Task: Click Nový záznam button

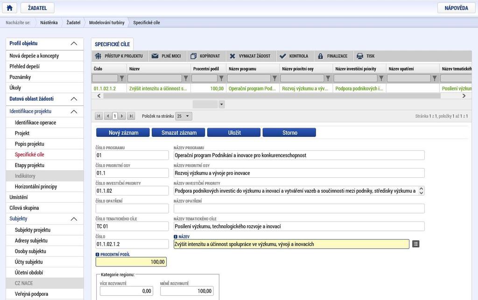Action: point(123,133)
